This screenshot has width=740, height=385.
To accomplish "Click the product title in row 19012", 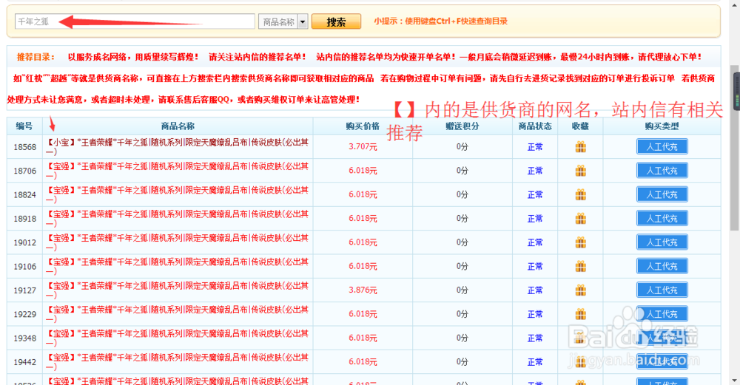I will [x=177, y=242].
